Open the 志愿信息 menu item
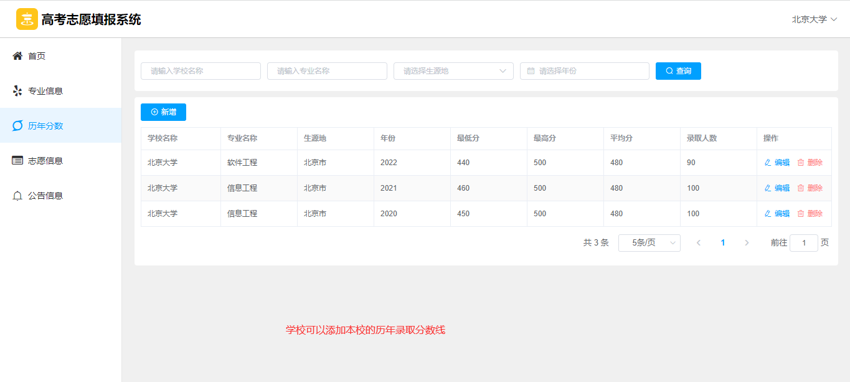The image size is (850, 382). (x=45, y=161)
